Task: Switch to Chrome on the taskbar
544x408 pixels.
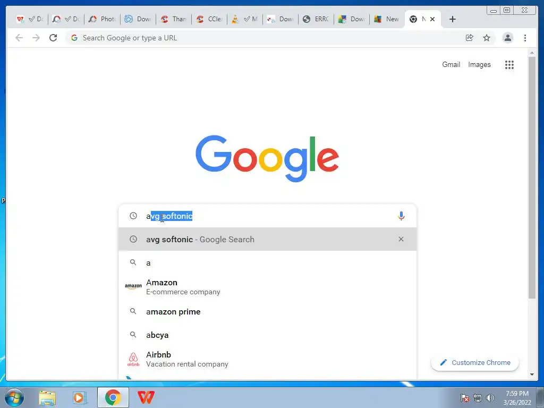Action: pyautogui.click(x=113, y=397)
